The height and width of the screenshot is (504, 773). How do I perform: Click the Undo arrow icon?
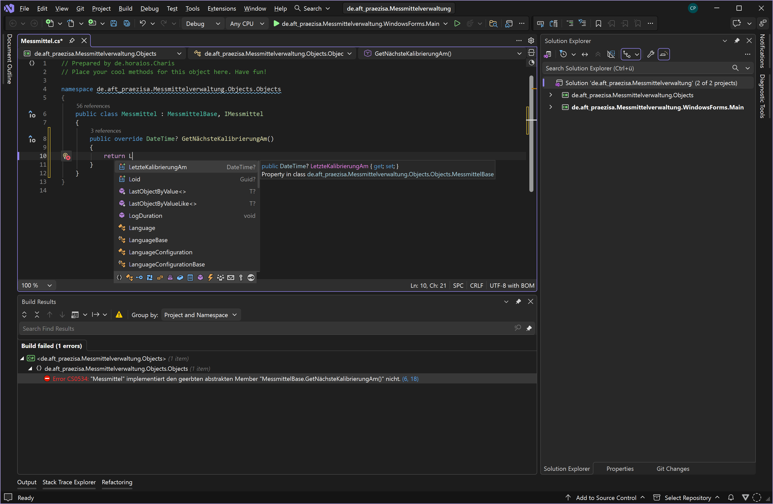tap(143, 23)
